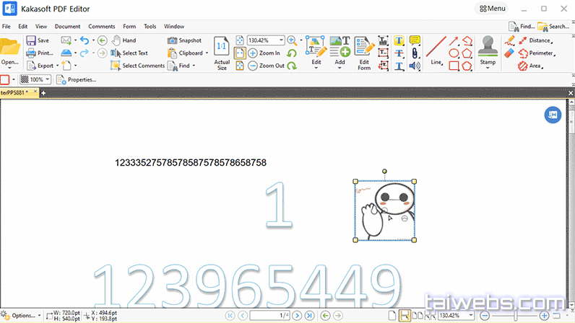Image resolution: width=575 pixels, height=323 pixels.
Task: Select the sticky note comment tool
Action: (x=415, y=40)
